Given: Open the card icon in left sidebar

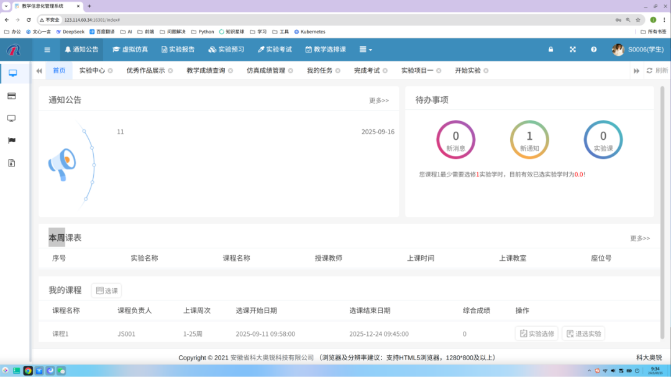Looking at the screenshot, I should (x=12, y=96).
